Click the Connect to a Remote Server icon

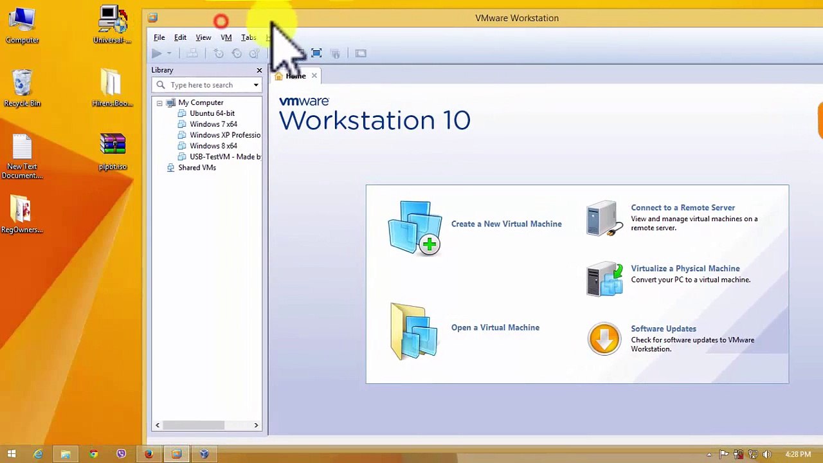click(x=604, y=219)
